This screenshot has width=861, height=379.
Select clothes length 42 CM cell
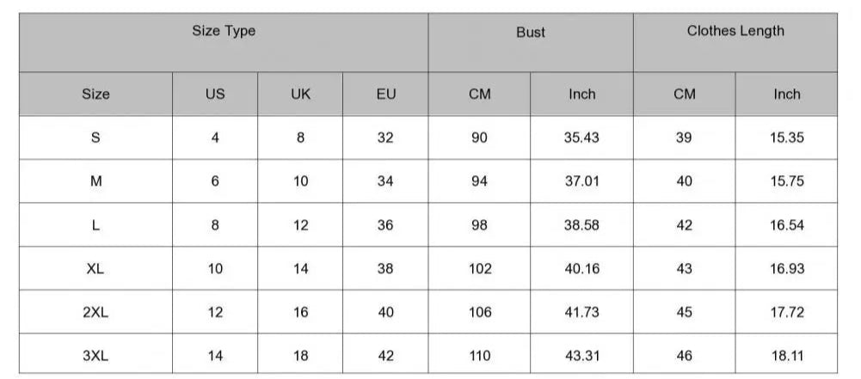coord(684,225)
